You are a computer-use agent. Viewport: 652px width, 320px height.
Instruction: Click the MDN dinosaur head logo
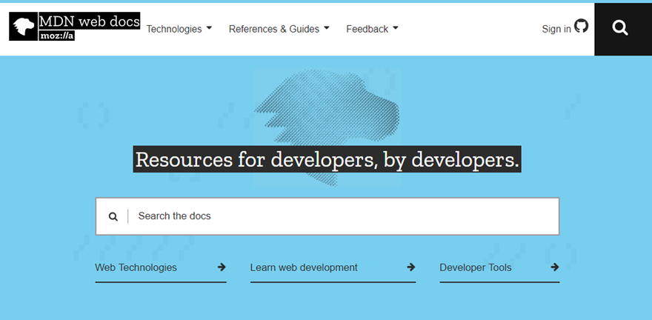click(x=23, y=27)
